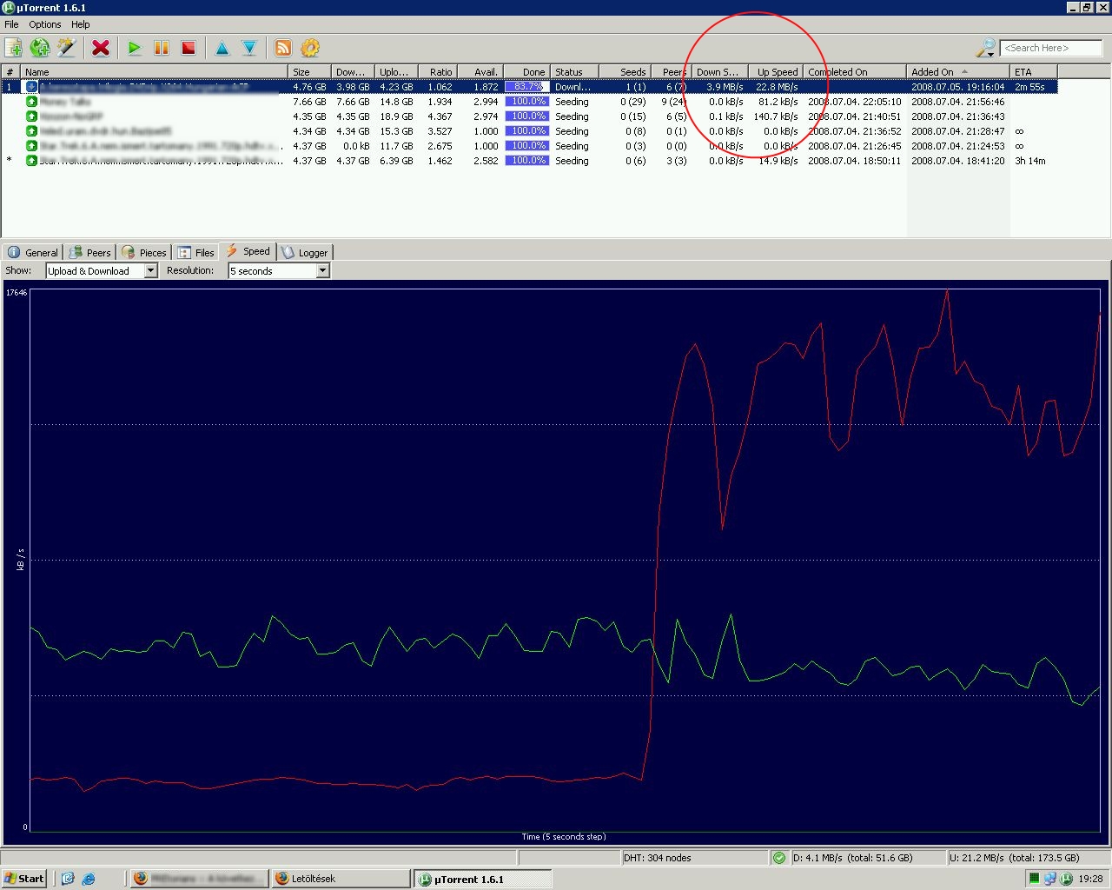Start torrent with green play icon
The image size is (1112, 890).
coord(135,48)
